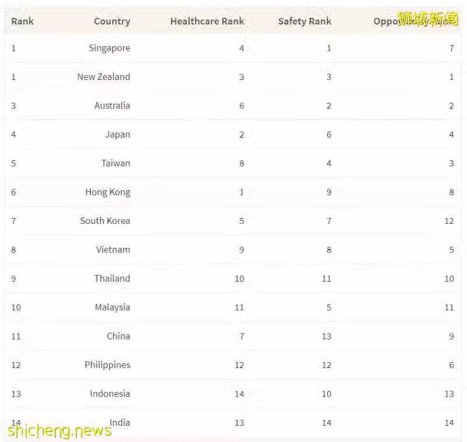Sort by the Rank column header
This screenshot has height=442, width=467.
pyautogui.click(x=22, y=21)
